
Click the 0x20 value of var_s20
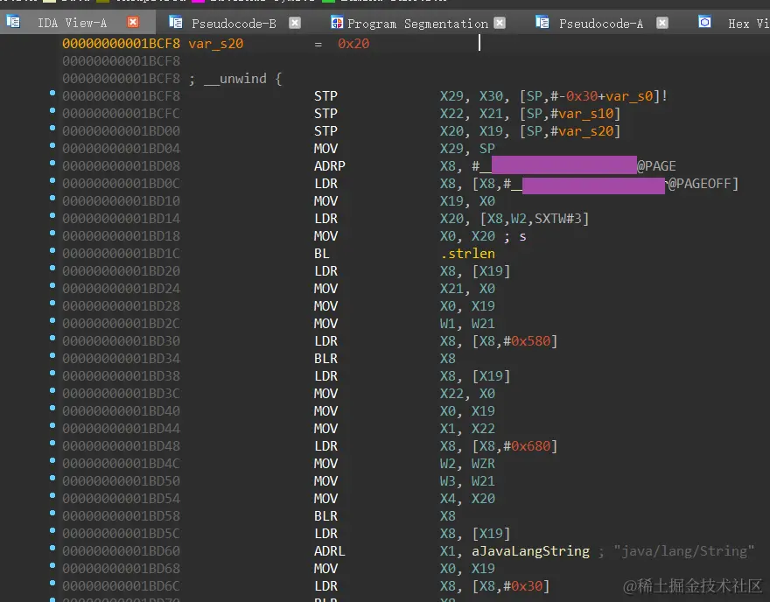coord(353,44)
